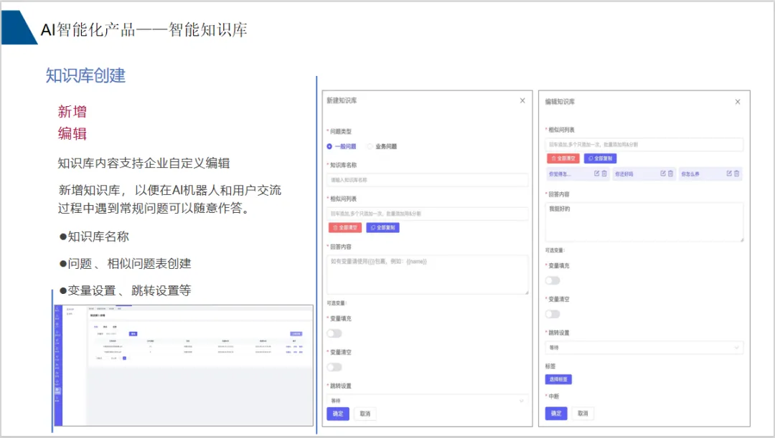Click the trash icon on the 你怎么养 chip

coord(736,173)
